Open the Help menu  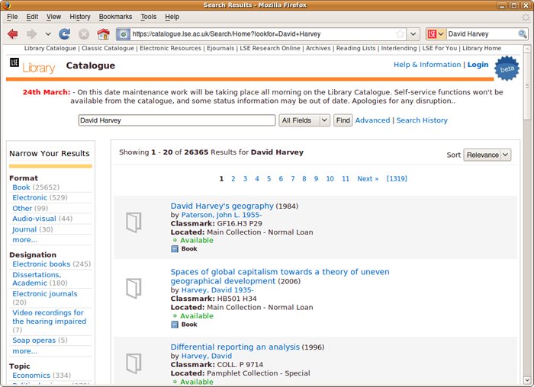[x=172, y=17]
